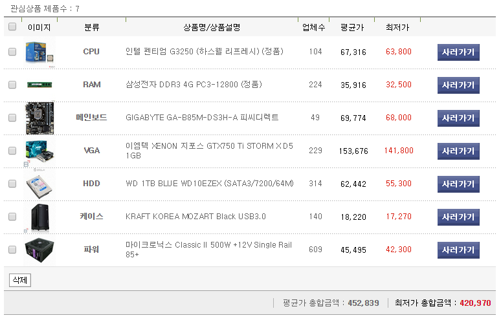Check the HDD row checkbox

(12, 184)
